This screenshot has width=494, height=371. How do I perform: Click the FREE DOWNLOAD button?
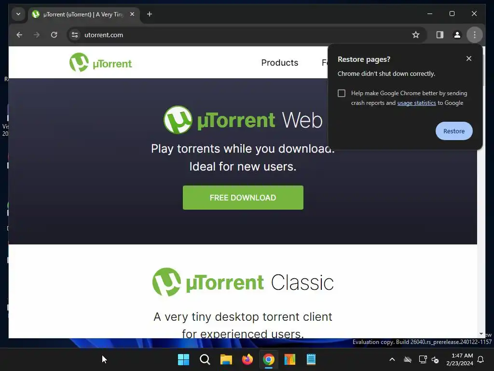pos(243,198)
